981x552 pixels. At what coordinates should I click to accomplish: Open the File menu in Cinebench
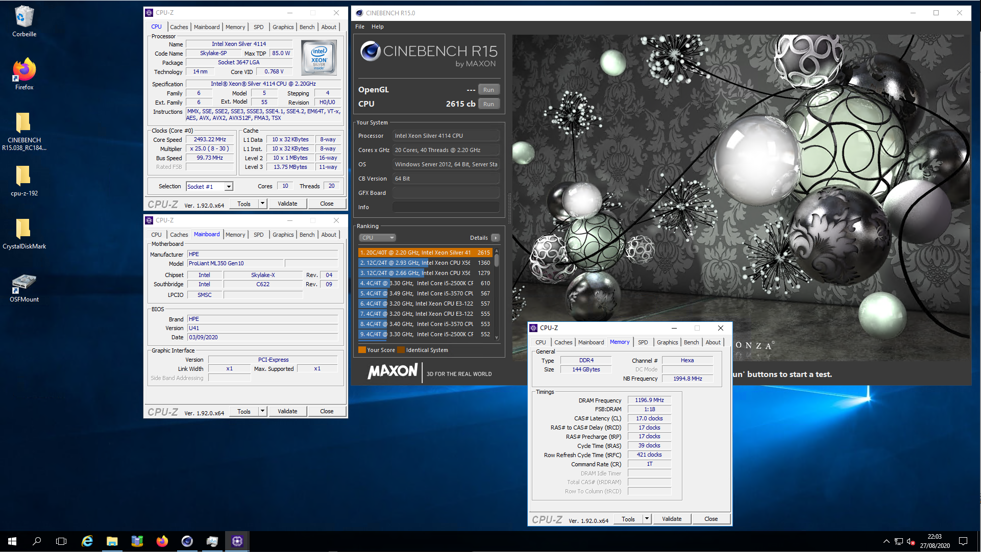[x=360, y=27]
